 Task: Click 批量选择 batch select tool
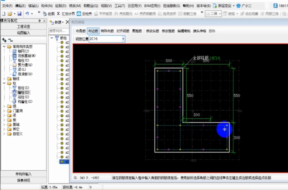point(167,14)
